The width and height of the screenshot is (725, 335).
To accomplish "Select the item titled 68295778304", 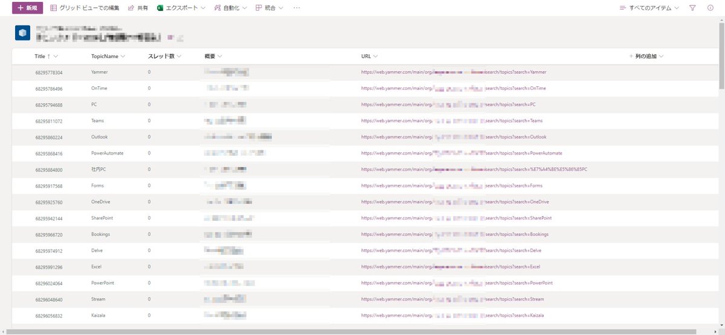I will coord(49,72).
